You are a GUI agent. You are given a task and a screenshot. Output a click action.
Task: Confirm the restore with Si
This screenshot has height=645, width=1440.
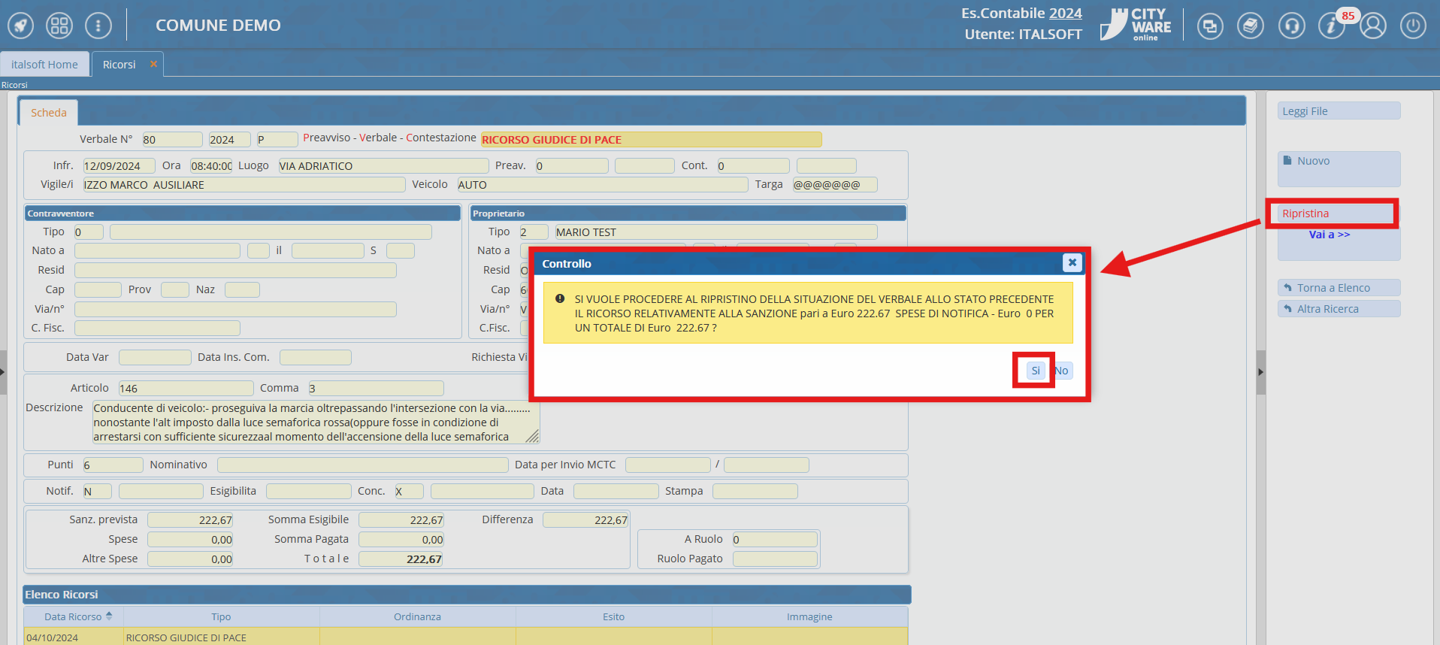click(x=1035, y=371)
